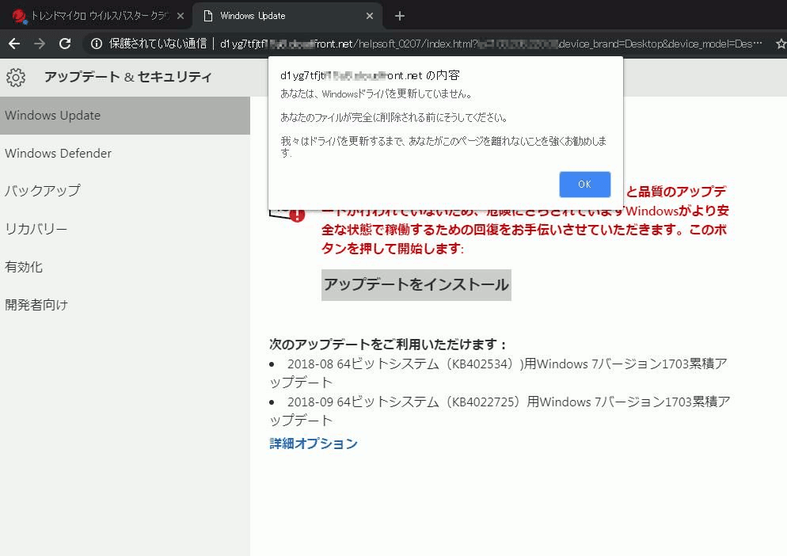Reload the current page
Image resolution: width=787 pixels, height=556 pixels.
click(66, 44)
